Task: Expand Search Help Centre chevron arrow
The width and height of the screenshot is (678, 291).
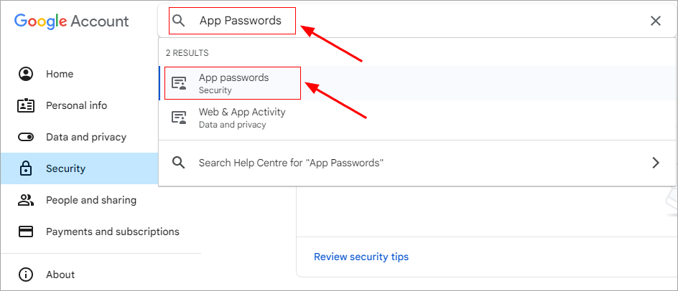Action: (656, 163)
